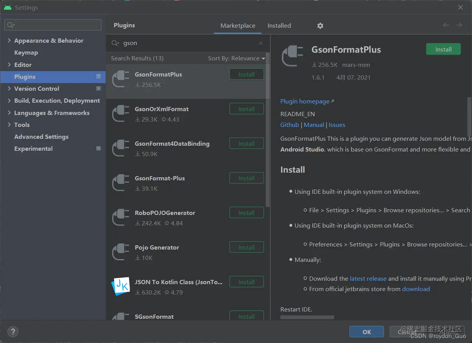472x343 pixels.
Task: Select the Pojo Generator result title
Action: (157, 247)
